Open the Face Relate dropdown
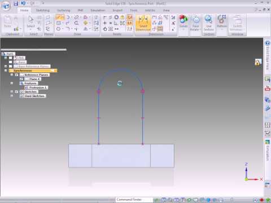 (x=195, y=23)
